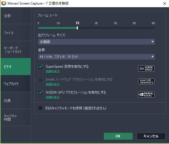Click the 10 frame rate label

(x=58, y=23)
